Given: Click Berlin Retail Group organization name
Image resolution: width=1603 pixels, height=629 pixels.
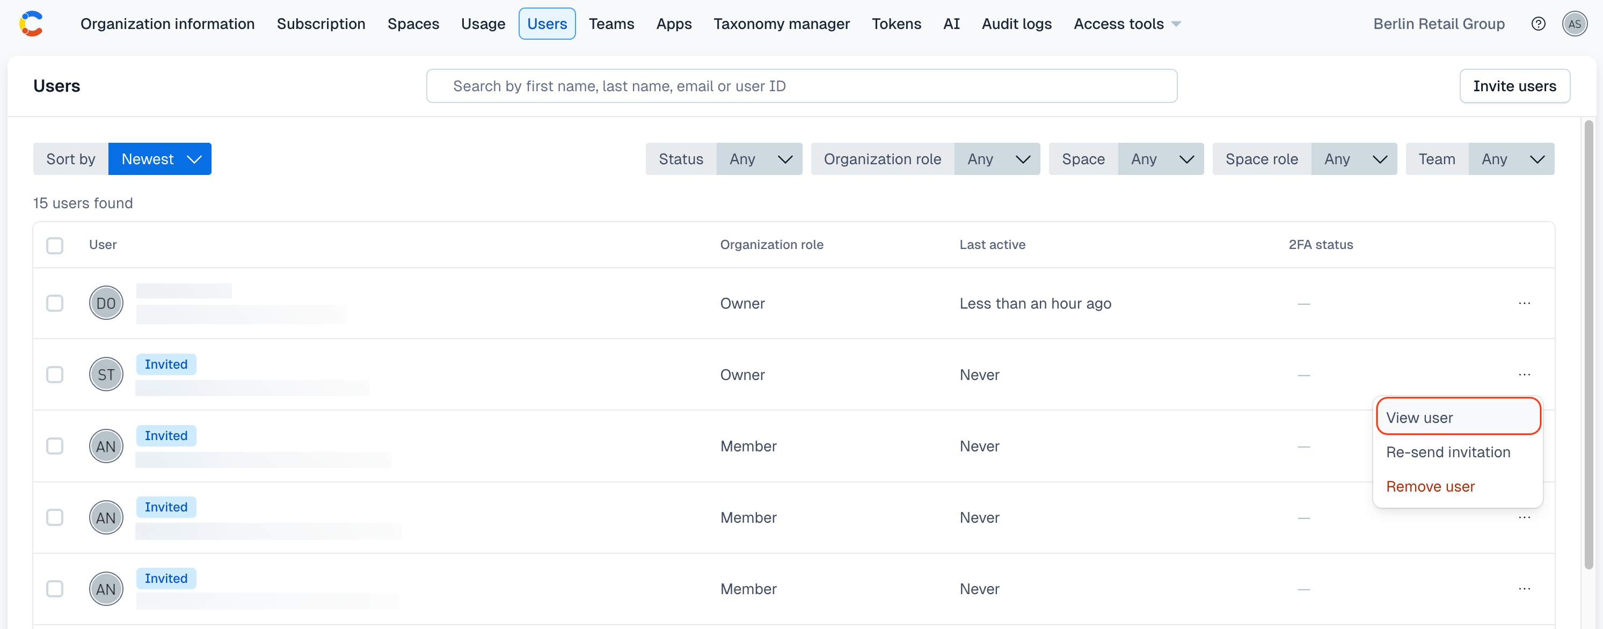Looking at the screenshot, I should (x=1439, y=24).
